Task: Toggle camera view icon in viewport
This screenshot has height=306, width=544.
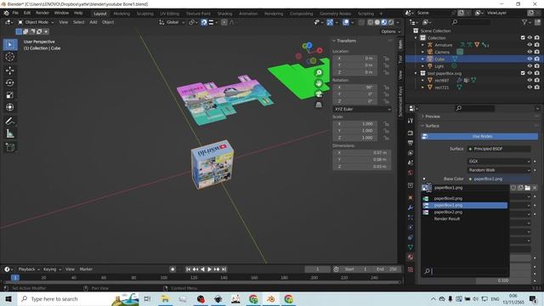Action: coord(319,94)
